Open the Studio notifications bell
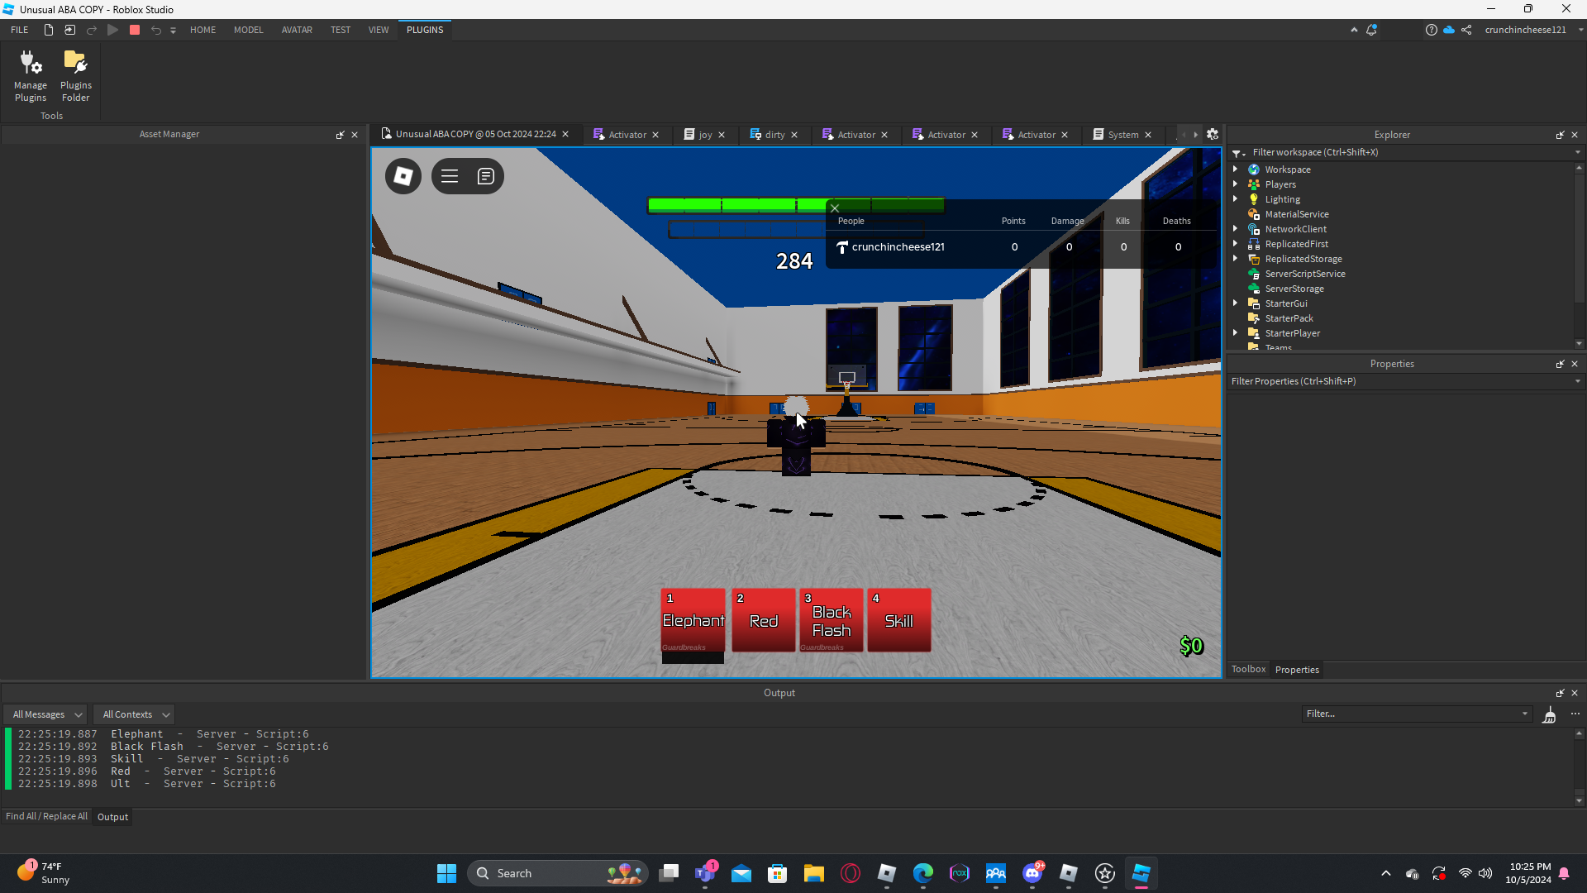The height and width of the screenshot is (893, 1587). pos(1371,30)
